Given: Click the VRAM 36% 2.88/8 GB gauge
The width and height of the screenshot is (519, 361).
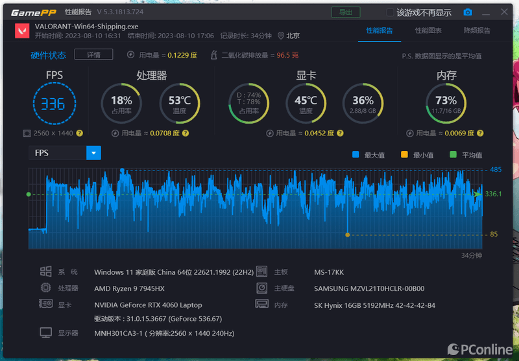Looking at the screenshot, I should coord(363,103).
